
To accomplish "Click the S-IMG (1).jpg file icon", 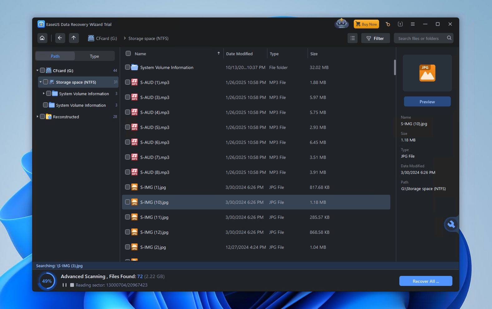I will tap(134, 187).
